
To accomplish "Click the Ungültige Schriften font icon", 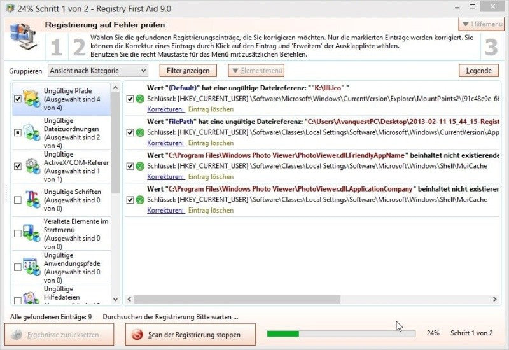I will 32,200.
